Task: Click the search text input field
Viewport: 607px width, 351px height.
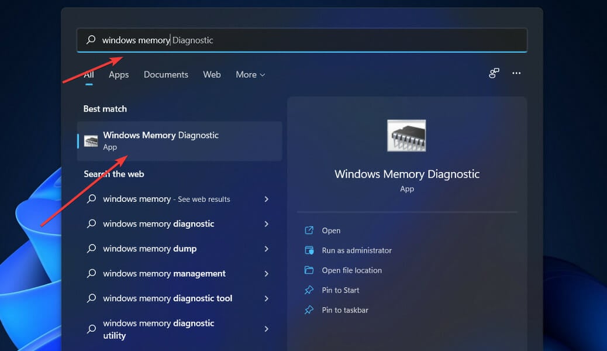Action: [x=302, y=40]
